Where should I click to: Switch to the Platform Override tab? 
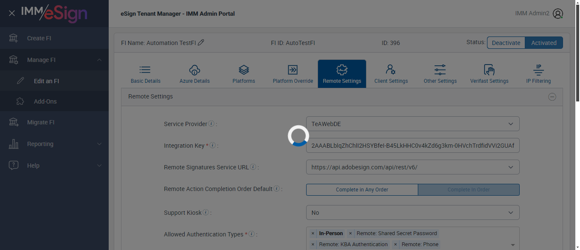[x=293, y=74]
